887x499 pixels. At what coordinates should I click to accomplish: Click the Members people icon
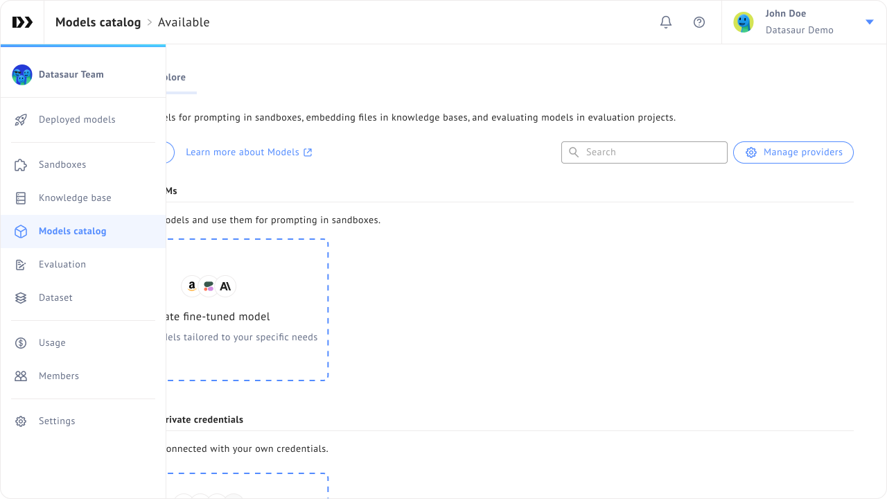[x=21, y=376]
